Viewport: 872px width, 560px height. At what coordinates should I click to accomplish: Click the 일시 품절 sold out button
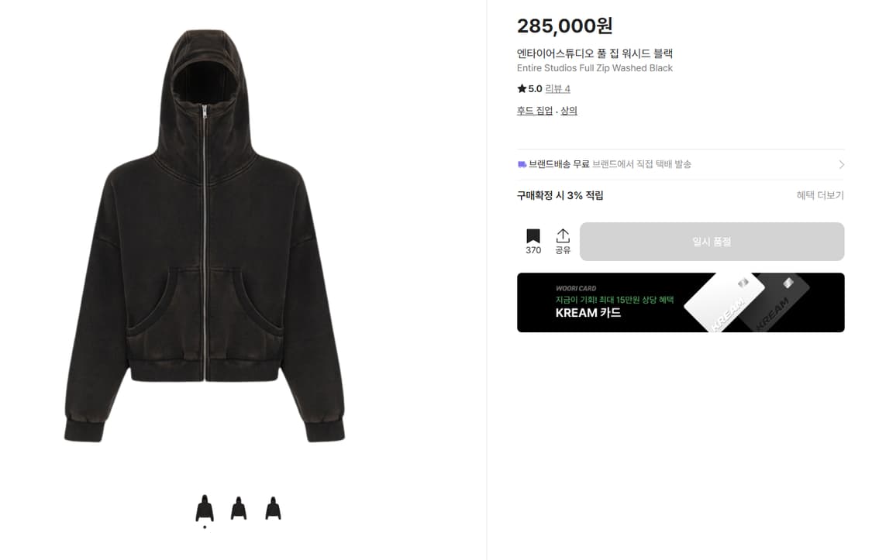click(x=712, y=242)
